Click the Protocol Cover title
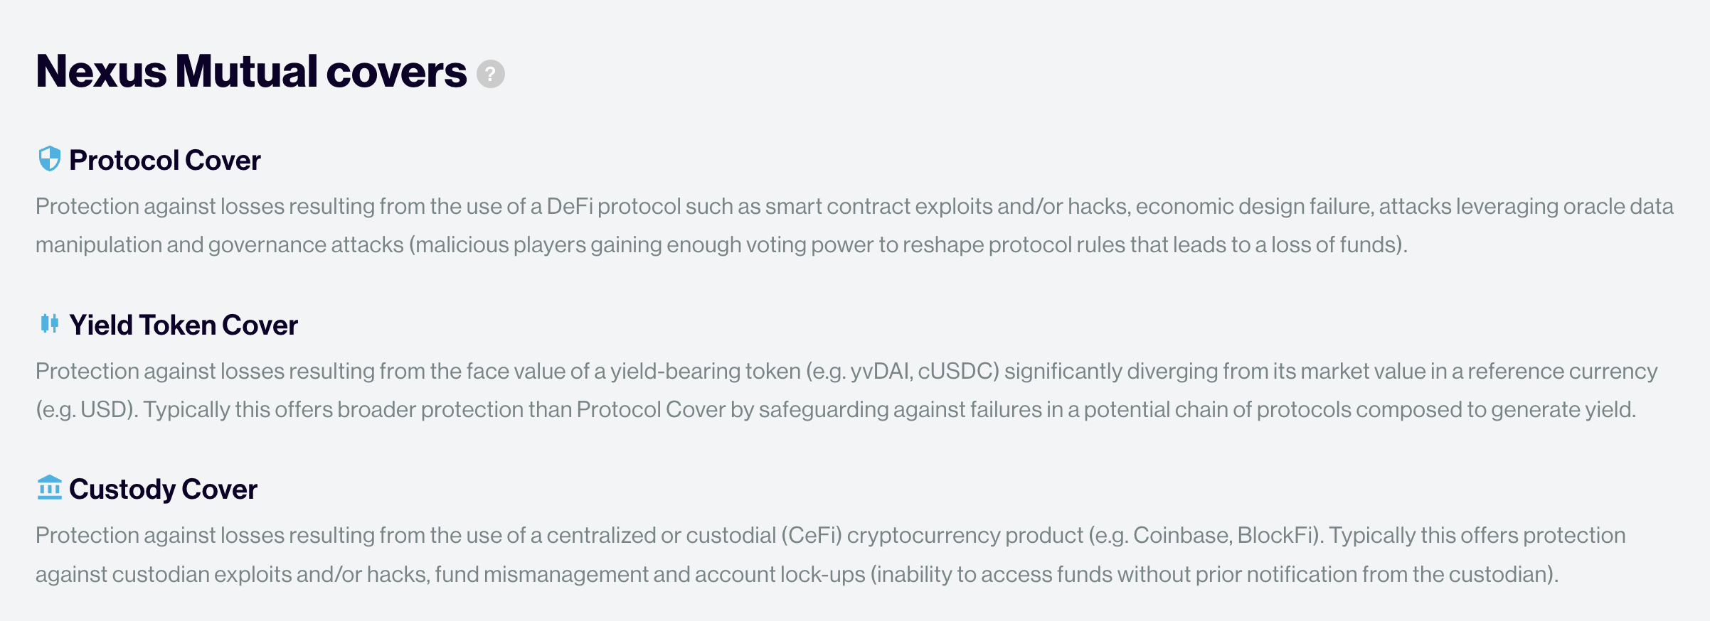 click(x=164, y=161)
